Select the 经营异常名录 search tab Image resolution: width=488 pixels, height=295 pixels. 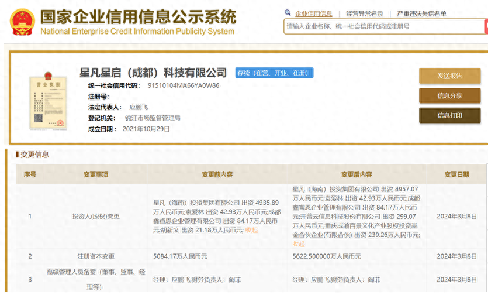(365, 13)
